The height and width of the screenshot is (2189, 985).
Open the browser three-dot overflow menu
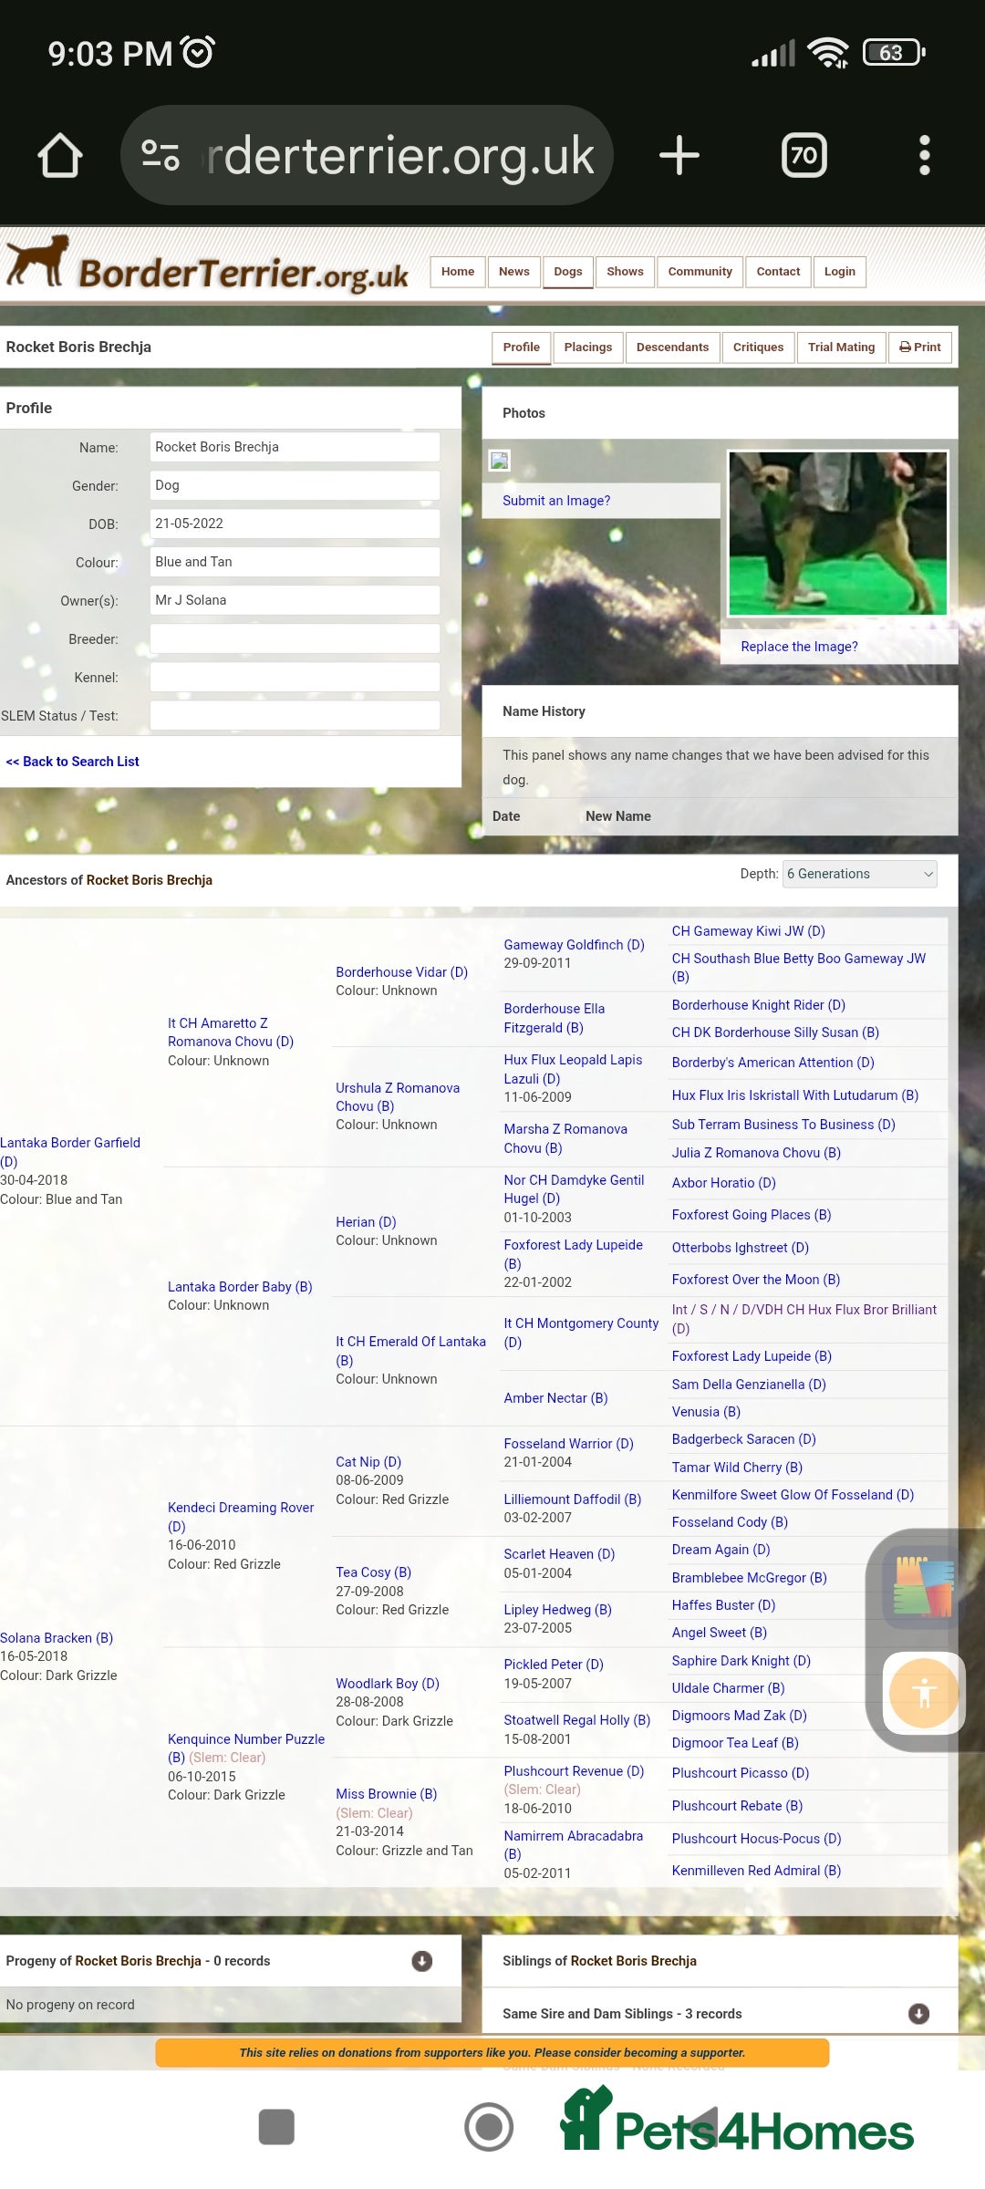point(924,155)
